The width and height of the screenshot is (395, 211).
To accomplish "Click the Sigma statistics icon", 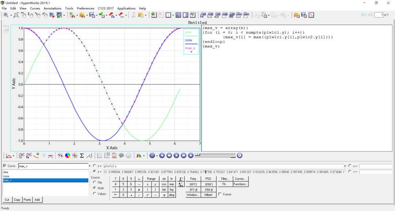I will [82, 156].
